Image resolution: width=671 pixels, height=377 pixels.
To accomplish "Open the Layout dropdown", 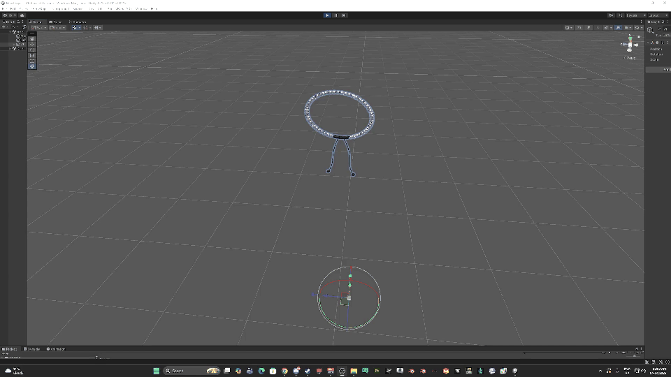I will (658, 15).
